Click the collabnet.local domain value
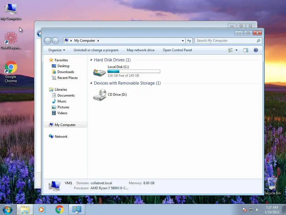Screen dimensions: 286x215 point(101,183)
